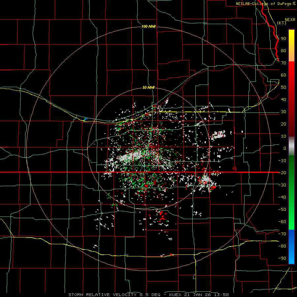This screenshot has width=297, height=297.
Task: Click the small blue-green echo on the western highway
Action: click(85, 119)
